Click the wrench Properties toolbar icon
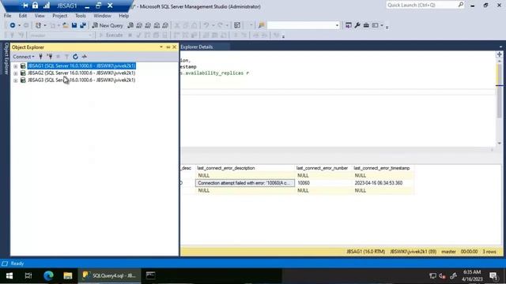This screenshot has width=506, height=284. pos(357,25)
